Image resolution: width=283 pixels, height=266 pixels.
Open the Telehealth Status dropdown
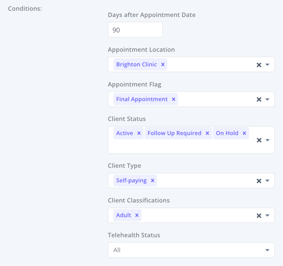tap(191, 250)
